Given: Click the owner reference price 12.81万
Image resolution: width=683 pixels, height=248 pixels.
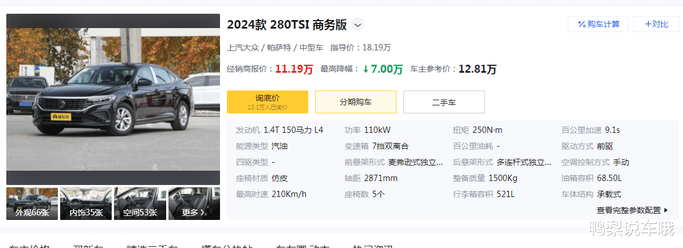Looking at the screenshot, I should [477, 69].
